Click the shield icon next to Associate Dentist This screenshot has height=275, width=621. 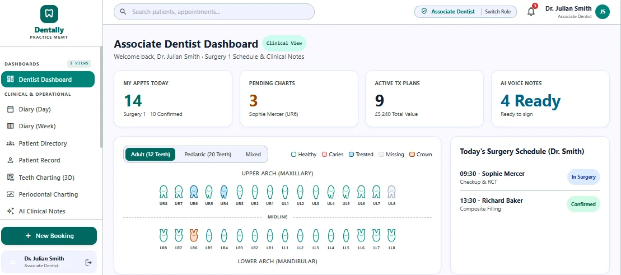[424, 12]
